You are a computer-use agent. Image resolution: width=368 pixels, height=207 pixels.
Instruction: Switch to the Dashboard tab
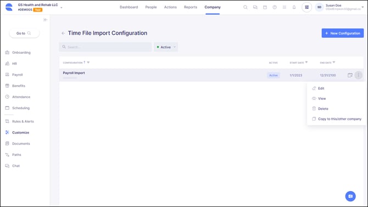click(129, 7)
